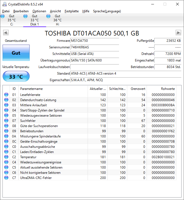This screenshot has height=200, width=184.
Task: Click status orb for Güte der Suchoperationen
Action: tap(6, 126)
